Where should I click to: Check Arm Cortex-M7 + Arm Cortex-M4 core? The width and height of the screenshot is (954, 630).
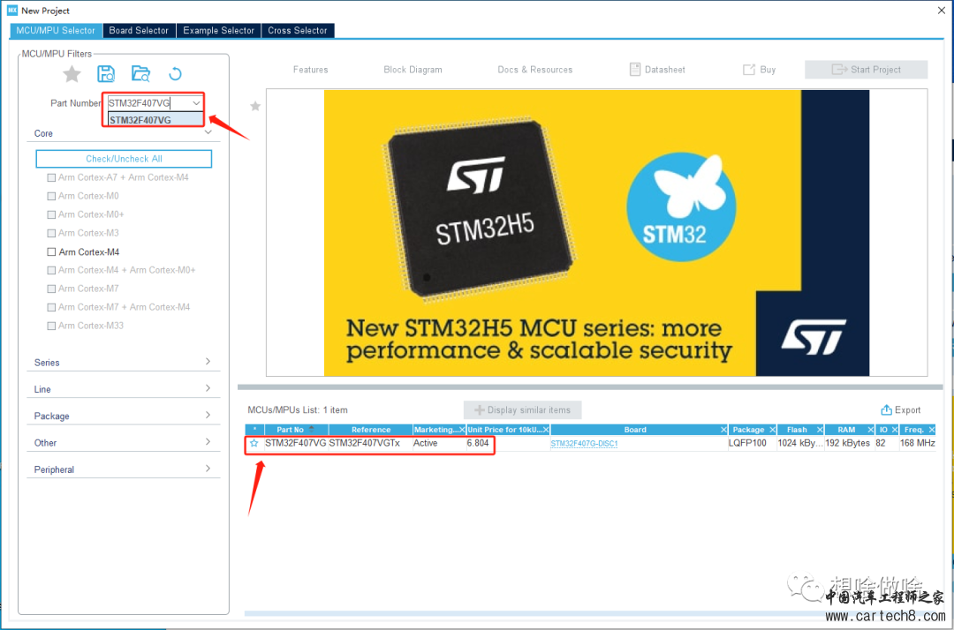[x=52, y=307]
